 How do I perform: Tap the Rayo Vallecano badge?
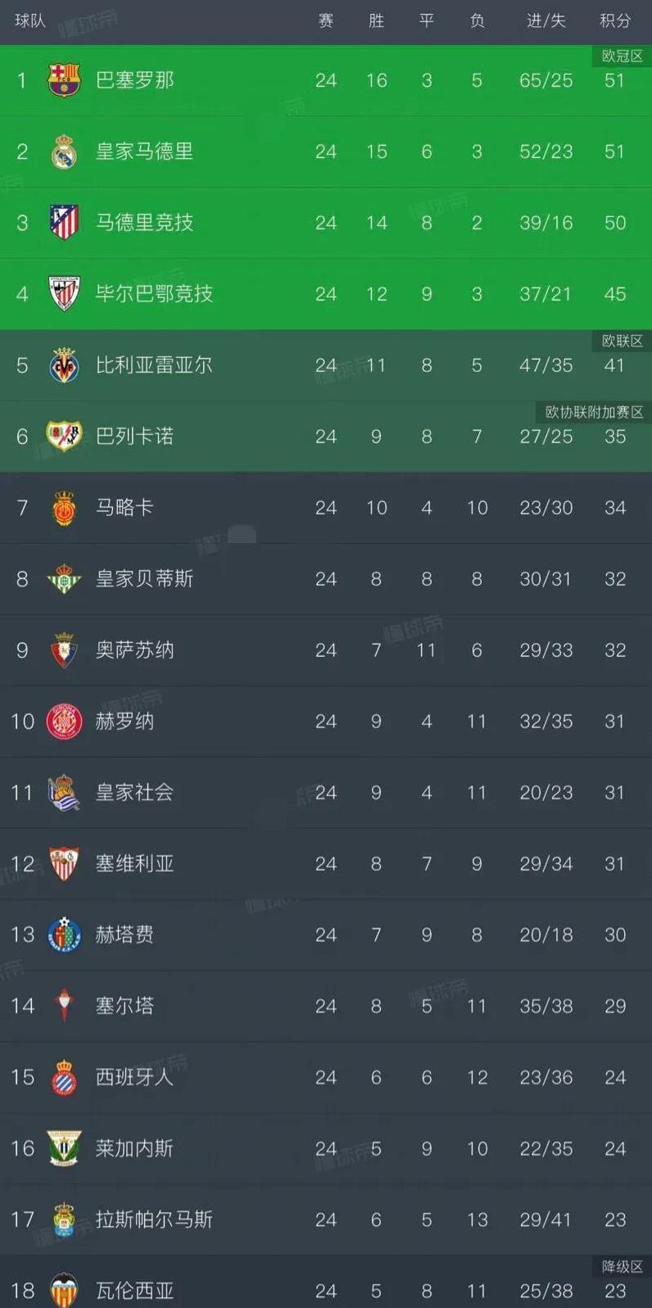click(x=64, y=436)
